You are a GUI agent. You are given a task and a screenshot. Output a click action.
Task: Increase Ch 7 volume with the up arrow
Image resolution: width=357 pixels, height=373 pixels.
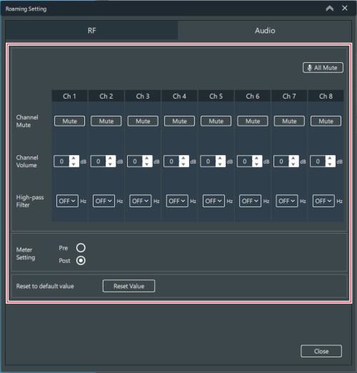coord(293,159)
